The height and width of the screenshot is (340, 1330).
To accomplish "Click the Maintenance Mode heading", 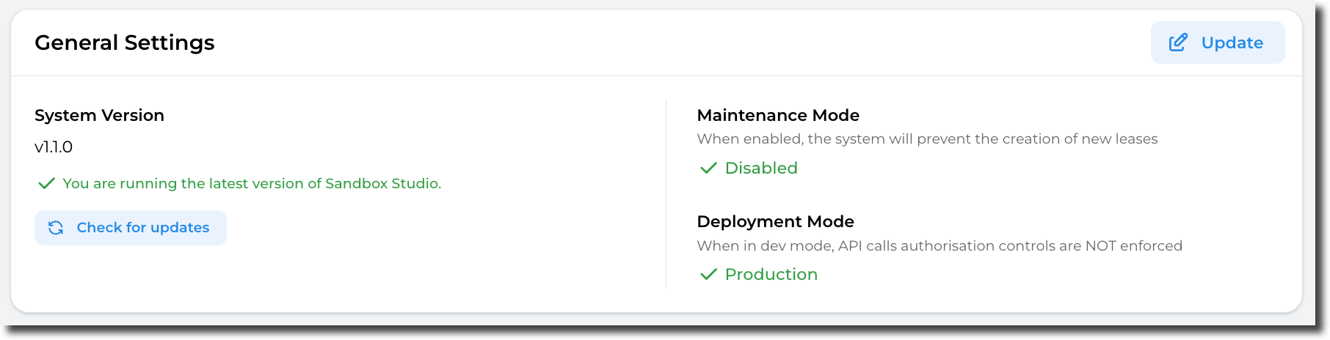I will tap(778, 115).
